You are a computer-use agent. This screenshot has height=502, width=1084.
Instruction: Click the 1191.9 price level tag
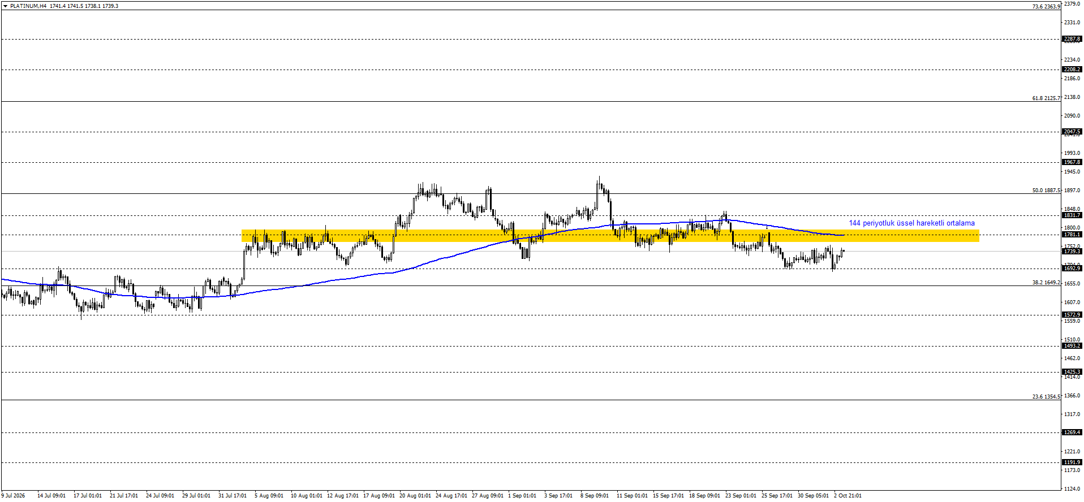pos(1072,462)
